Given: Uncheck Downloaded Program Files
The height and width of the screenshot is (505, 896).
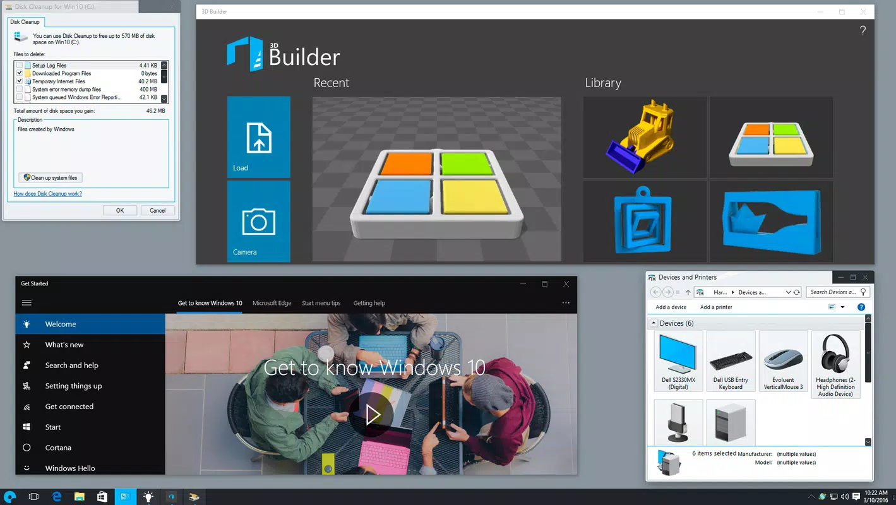Looking at the screenshot, I should click(20, 73).
